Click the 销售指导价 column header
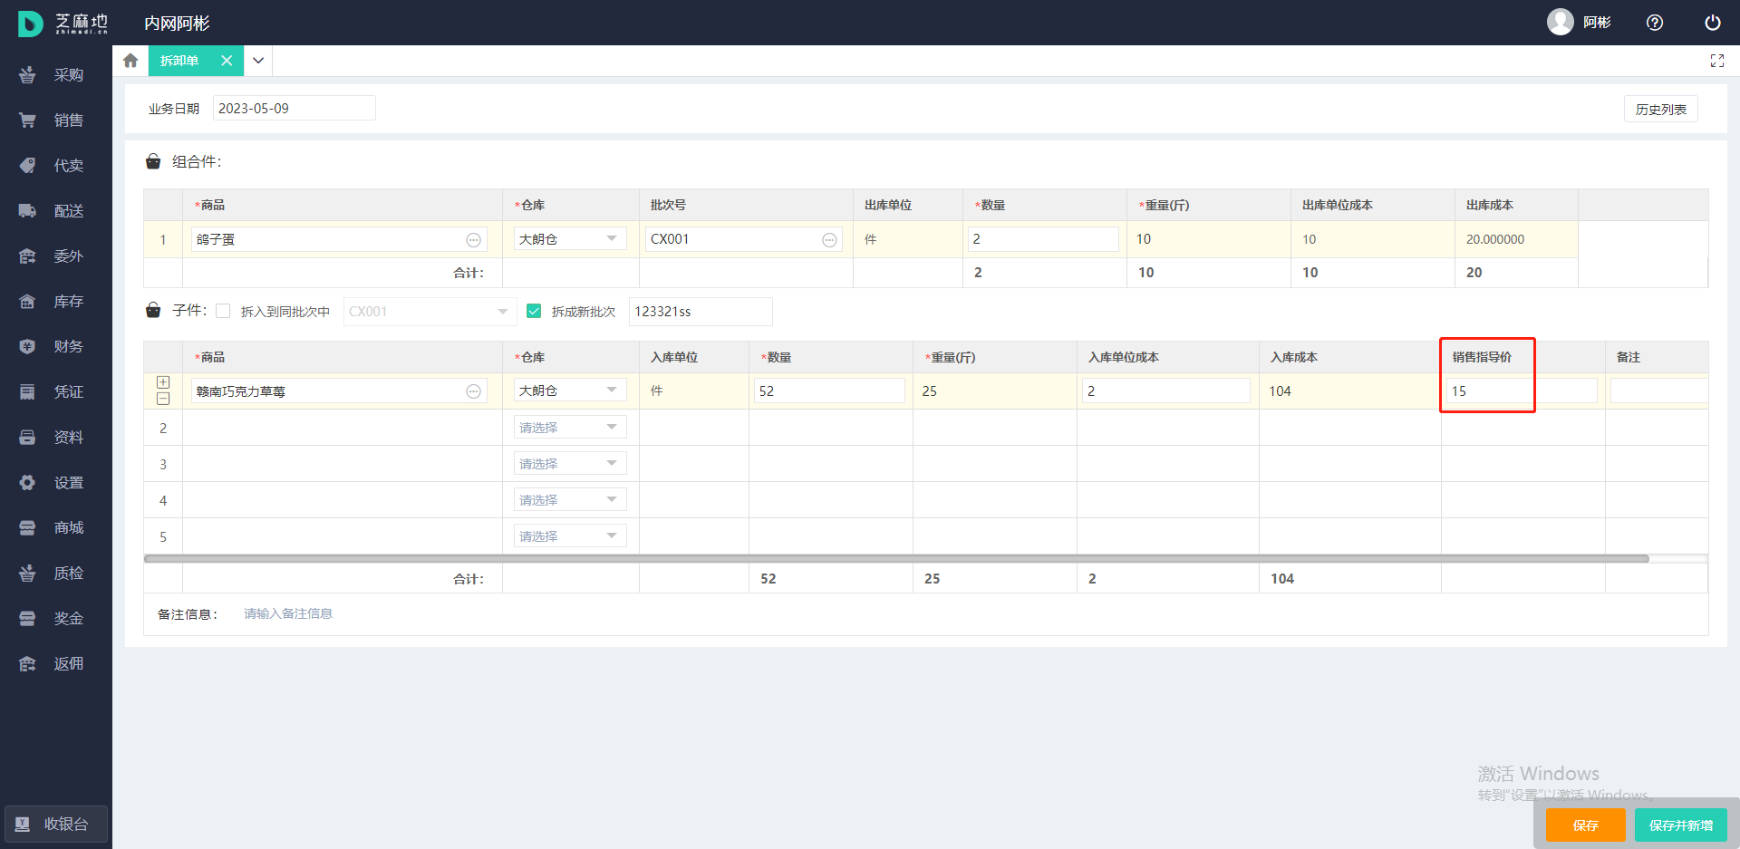 coord(1482,357)
